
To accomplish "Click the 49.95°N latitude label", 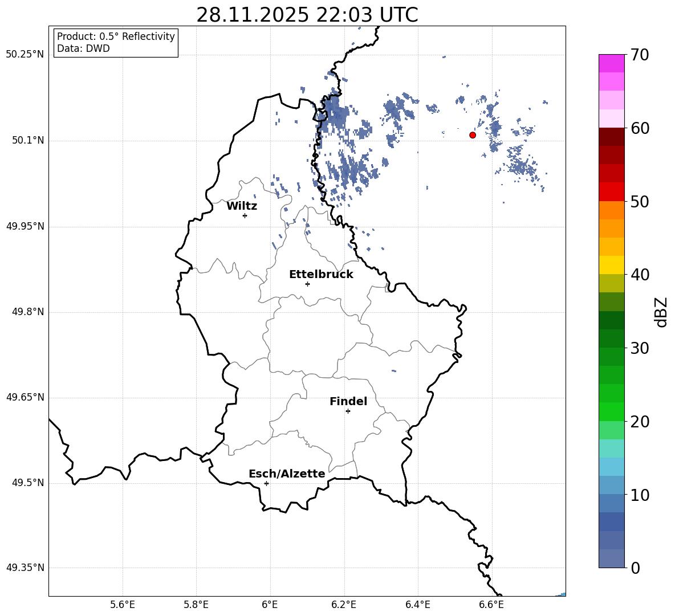I will click(25, 226).
